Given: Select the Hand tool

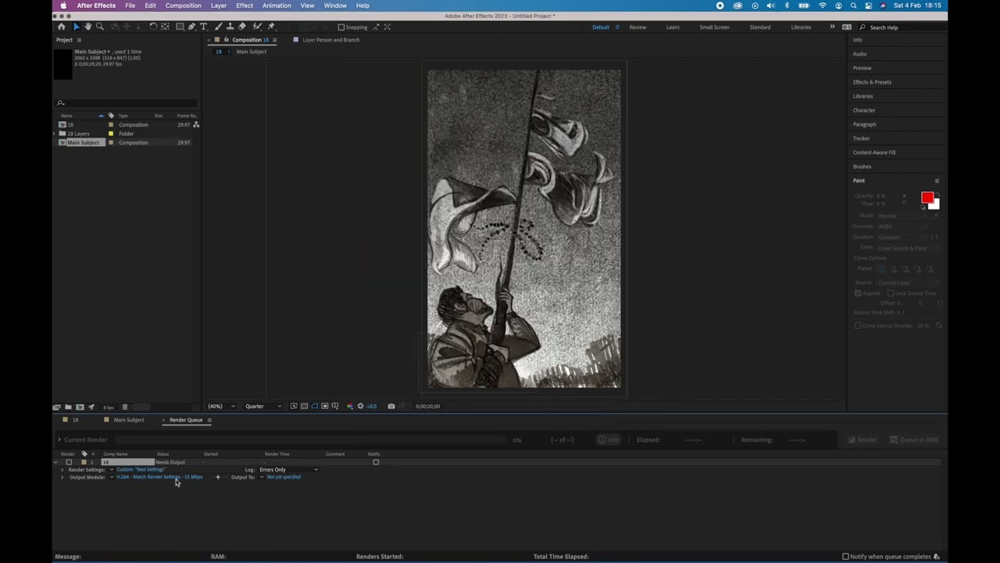Looking at the screenshot, I should click(x=87, y=27).
